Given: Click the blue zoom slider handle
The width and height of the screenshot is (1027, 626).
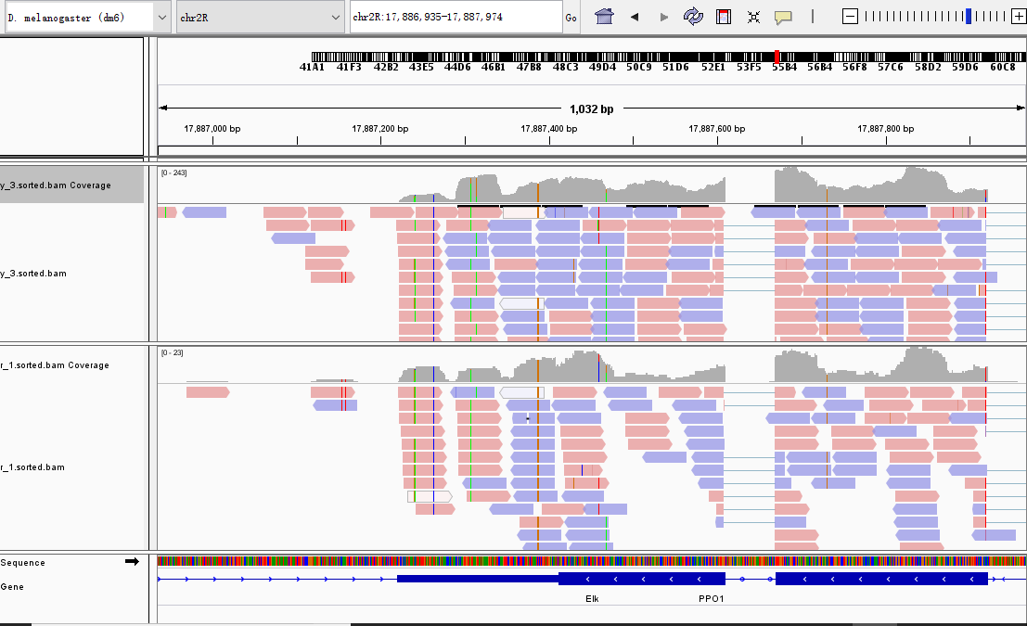Looking at the screenshot, I should coord(969,16).
